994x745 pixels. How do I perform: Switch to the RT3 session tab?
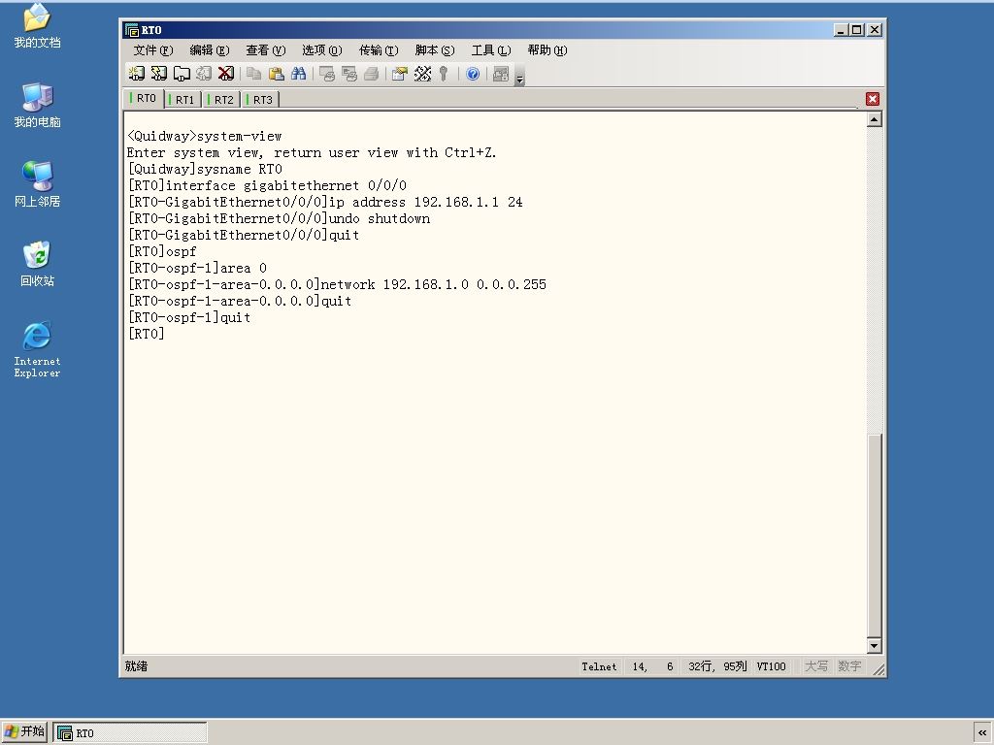[261, 100]
